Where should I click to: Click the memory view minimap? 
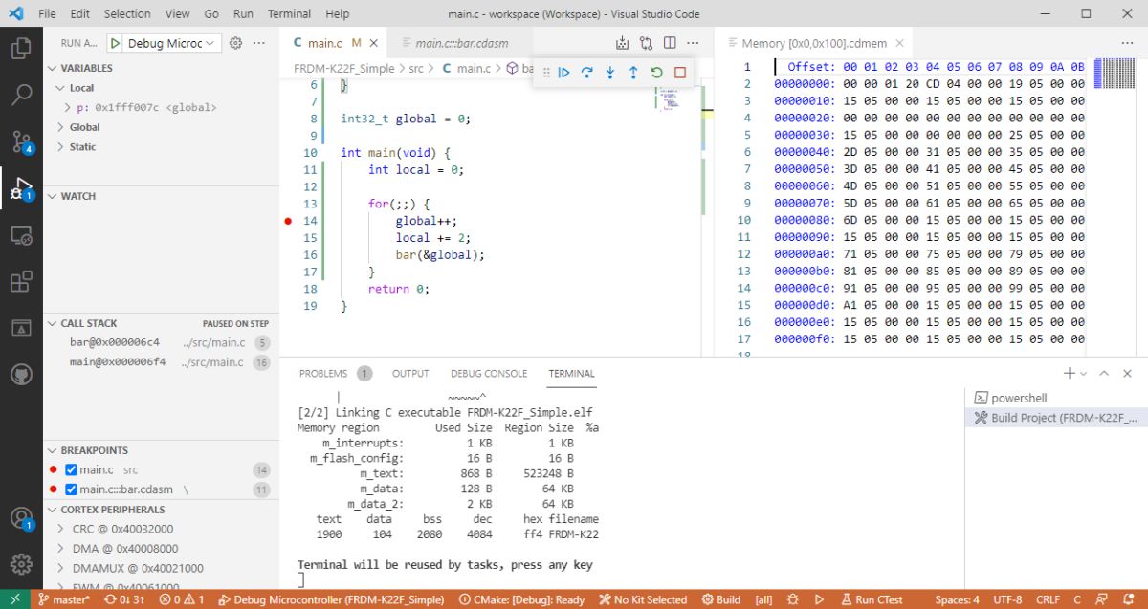click(1113, 74)
